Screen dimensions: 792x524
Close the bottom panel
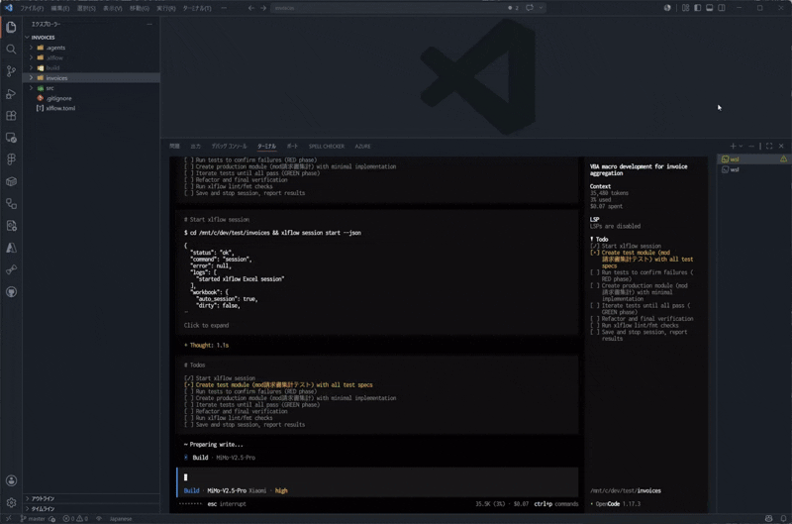pyautogui.click(x=781, y=146)
